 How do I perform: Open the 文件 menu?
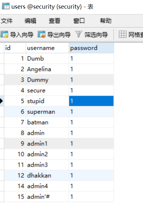[x=7, y=21]
